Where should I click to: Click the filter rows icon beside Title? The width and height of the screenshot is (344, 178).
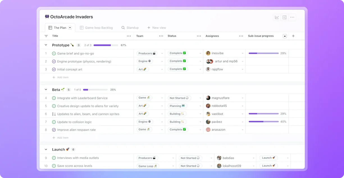[x=46, y=36]
